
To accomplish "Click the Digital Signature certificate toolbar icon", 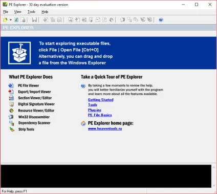I will tap(91, 20).
